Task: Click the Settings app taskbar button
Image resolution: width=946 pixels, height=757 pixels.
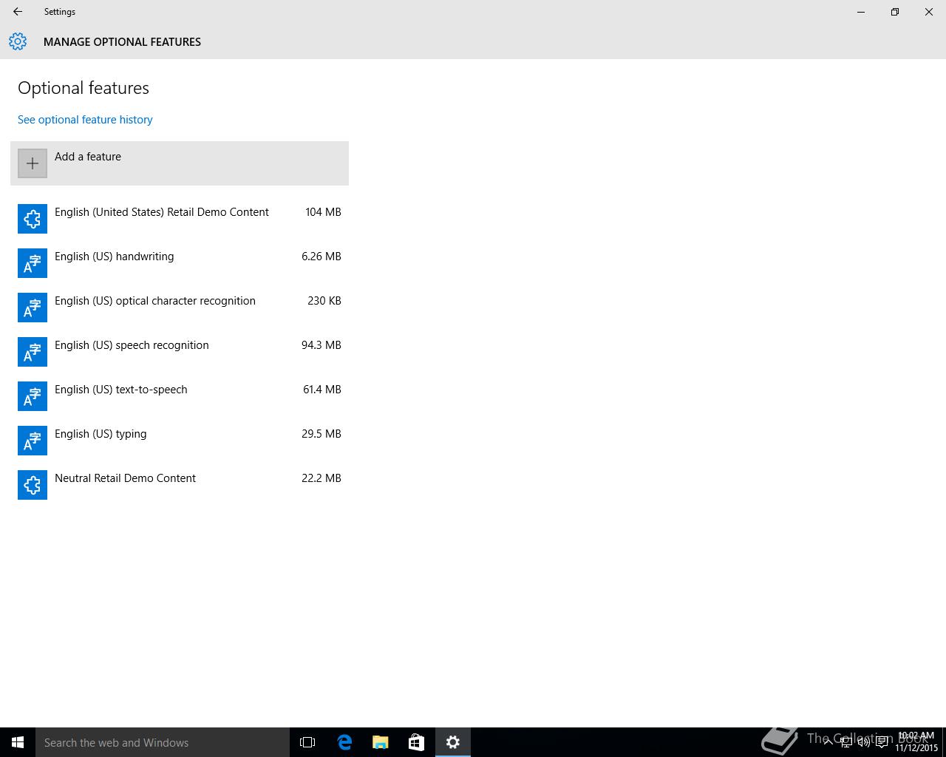Action: click(x=453, y=742)
